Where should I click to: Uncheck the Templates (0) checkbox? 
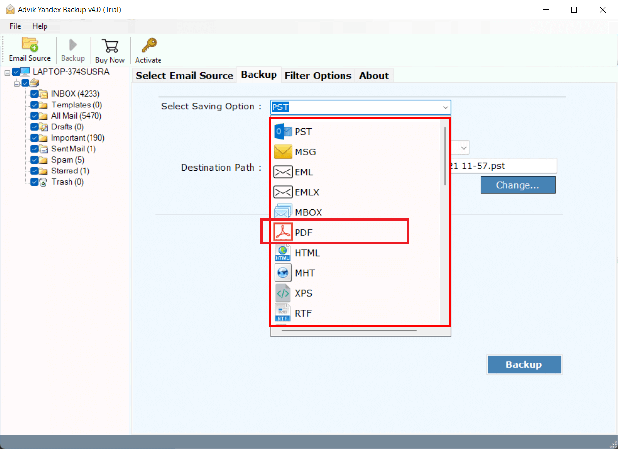34,105
